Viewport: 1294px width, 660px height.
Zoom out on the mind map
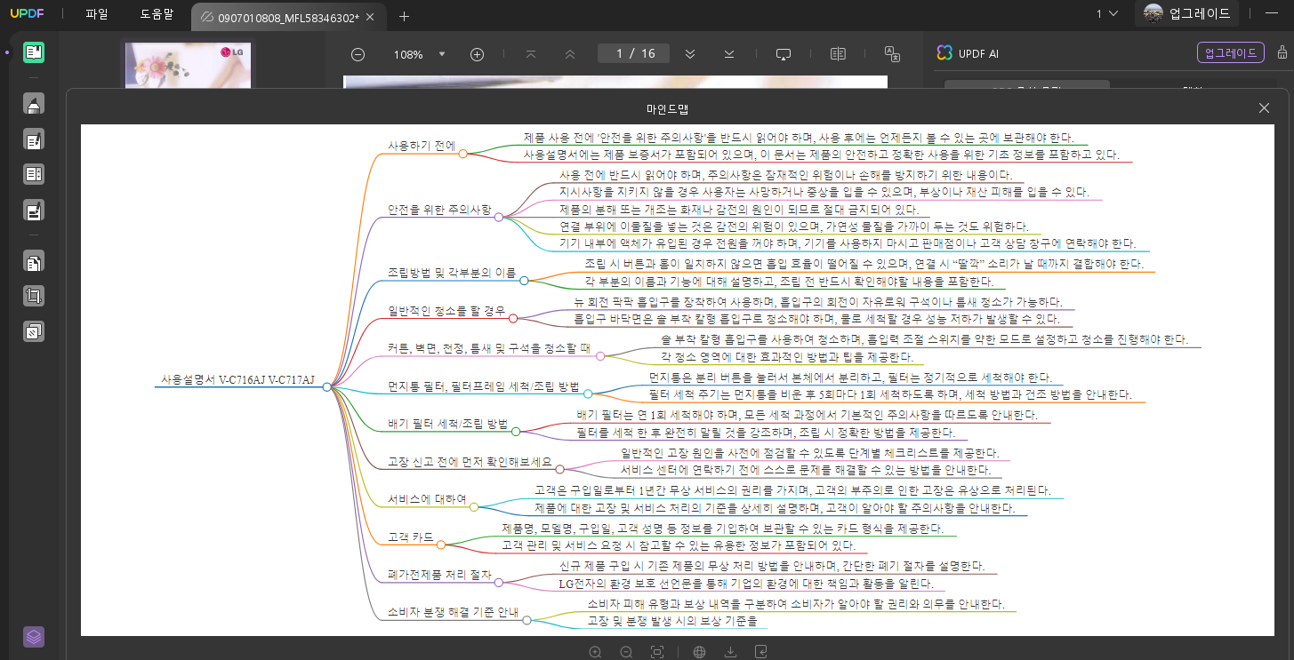(626, 652)
